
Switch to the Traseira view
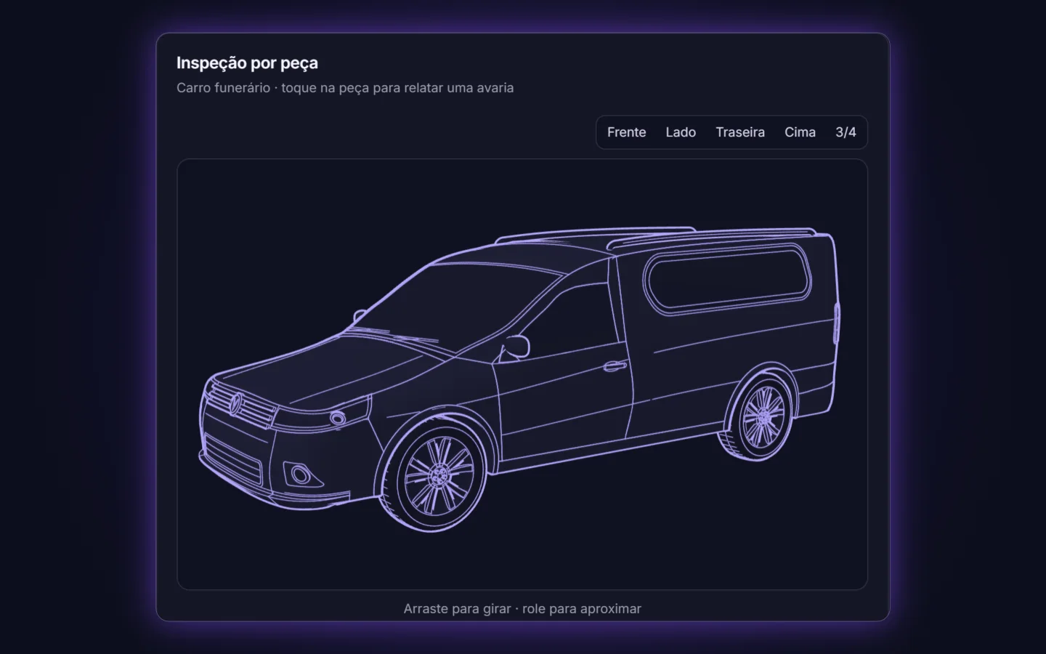click(x=739, y=132)
